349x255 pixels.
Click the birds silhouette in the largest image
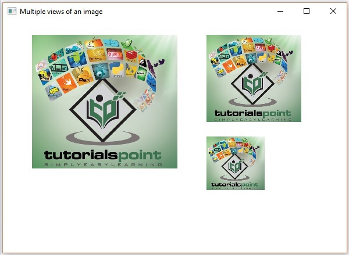tap(158, 62)
